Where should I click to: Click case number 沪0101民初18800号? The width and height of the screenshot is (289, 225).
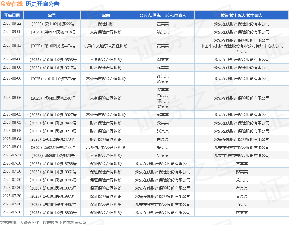click(53, 213)
